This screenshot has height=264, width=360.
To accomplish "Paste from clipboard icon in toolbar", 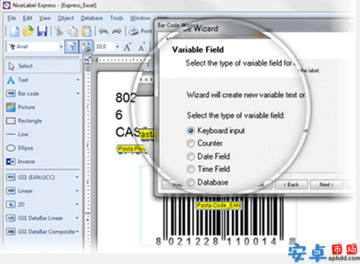I will 86,31.
